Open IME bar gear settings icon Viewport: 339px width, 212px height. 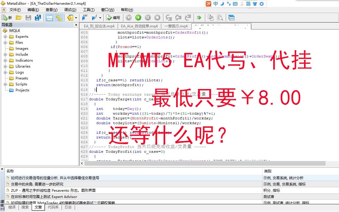tap(262, 4)
